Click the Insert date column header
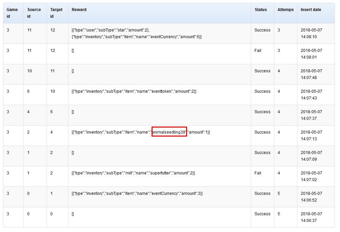The width and height of the screenshot is (340, 232). [311, 10]
